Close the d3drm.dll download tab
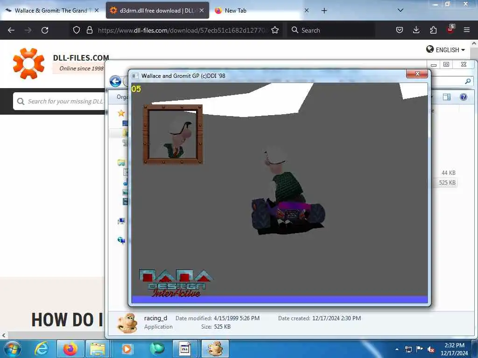478x358 pixels. click(x=202, y=10)
